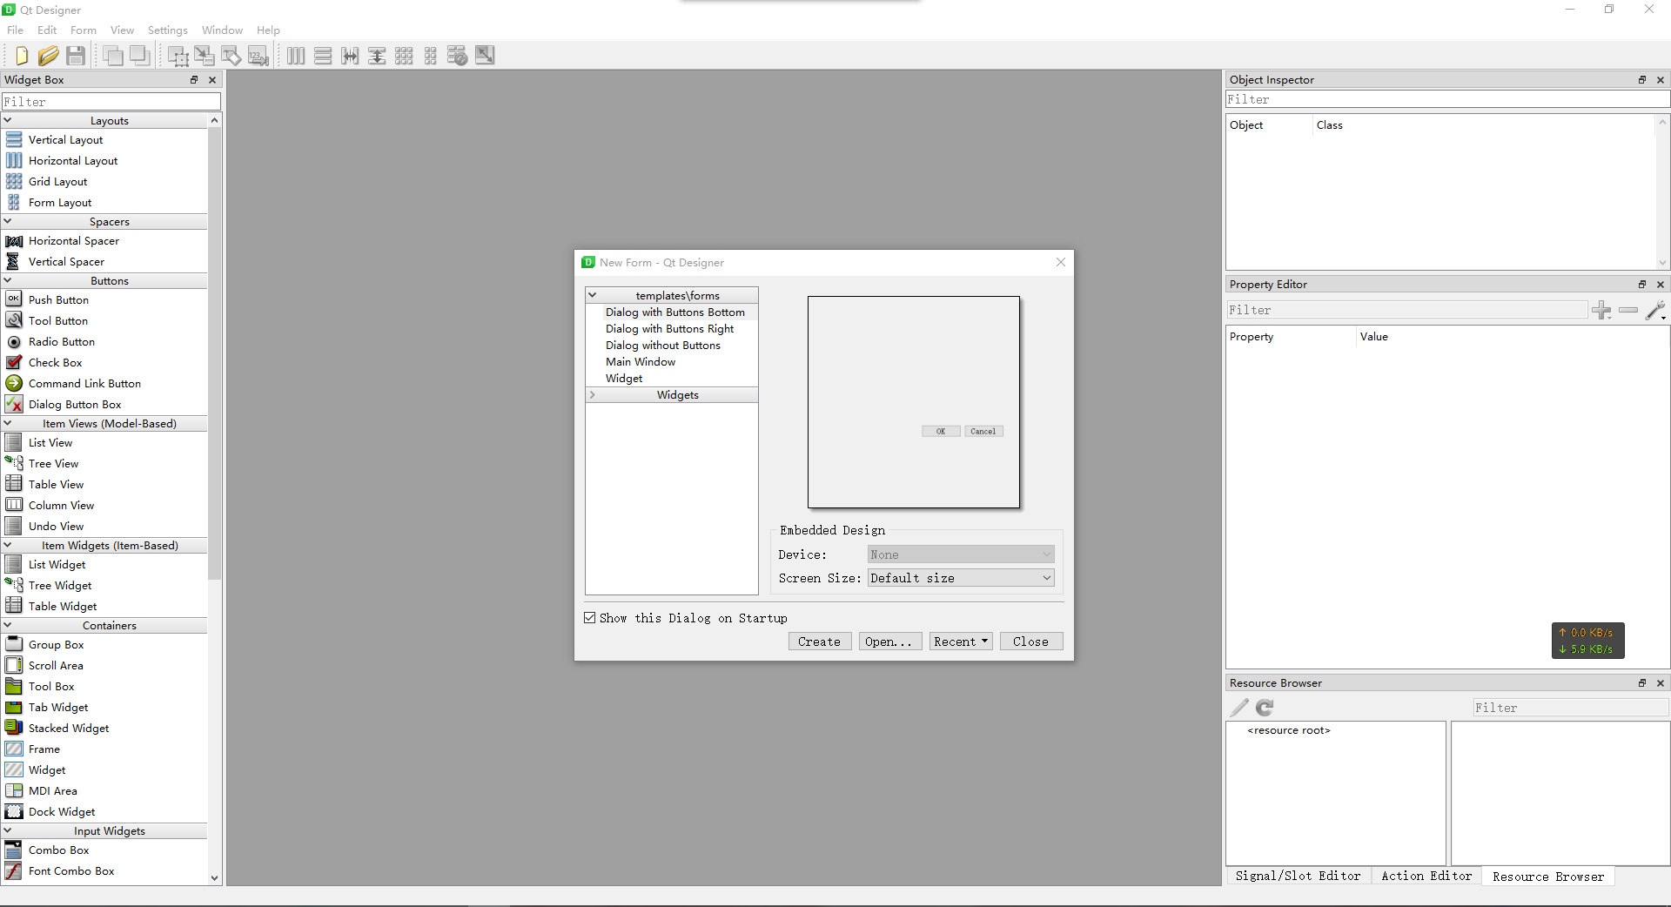The height and width of the screenshot is (907, 1671).
Task: Collapse the Layouts category in Widget Box
Action: [x=8, y=120]
